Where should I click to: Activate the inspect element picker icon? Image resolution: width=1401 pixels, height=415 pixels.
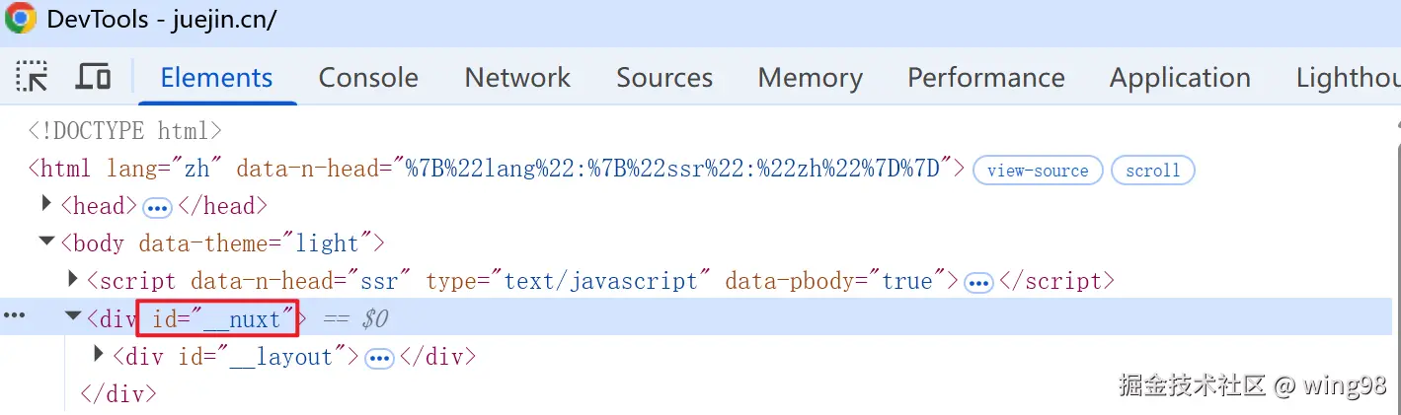click(32, 77)
